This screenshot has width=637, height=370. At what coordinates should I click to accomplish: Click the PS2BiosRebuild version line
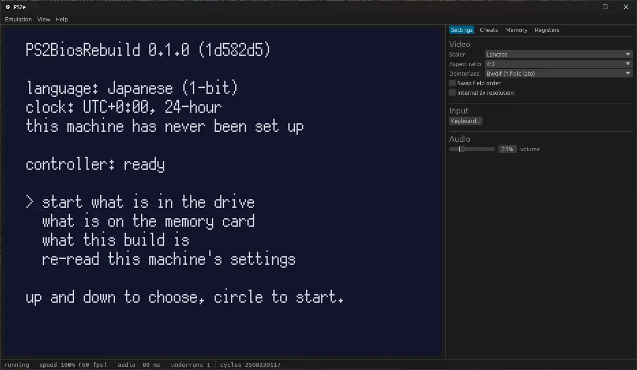pos(148,50)
